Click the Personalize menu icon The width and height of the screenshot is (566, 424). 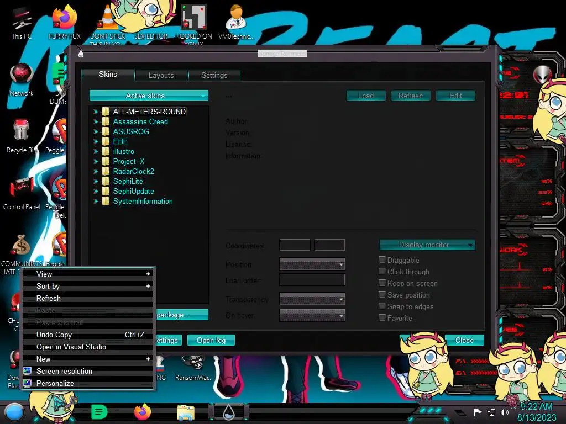tap(27, 383)
